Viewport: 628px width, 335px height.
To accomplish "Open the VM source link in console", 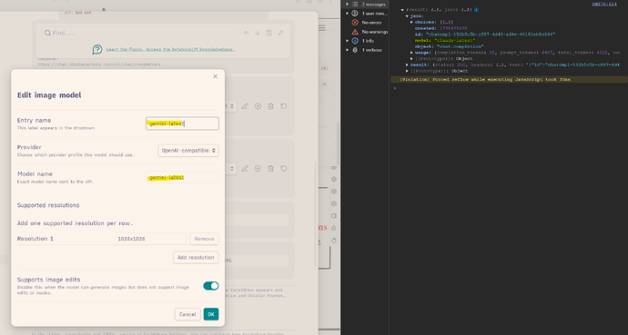I will [x=604, y=4].
